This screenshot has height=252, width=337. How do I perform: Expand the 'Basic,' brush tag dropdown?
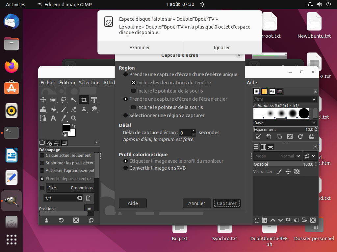[314, 123]
